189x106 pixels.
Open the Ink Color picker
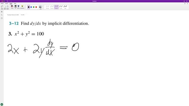pos(40,7)
